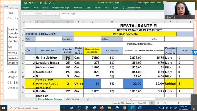This screenshot has height=111, width=197.
Task: Run spelling check icon in quick access toolbar
Action: pyautogui.click(x=50, y=3)
